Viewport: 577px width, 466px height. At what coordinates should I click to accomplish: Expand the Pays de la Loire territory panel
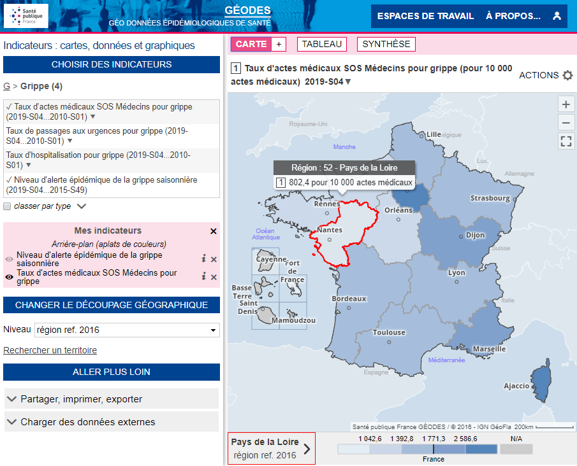271,448
